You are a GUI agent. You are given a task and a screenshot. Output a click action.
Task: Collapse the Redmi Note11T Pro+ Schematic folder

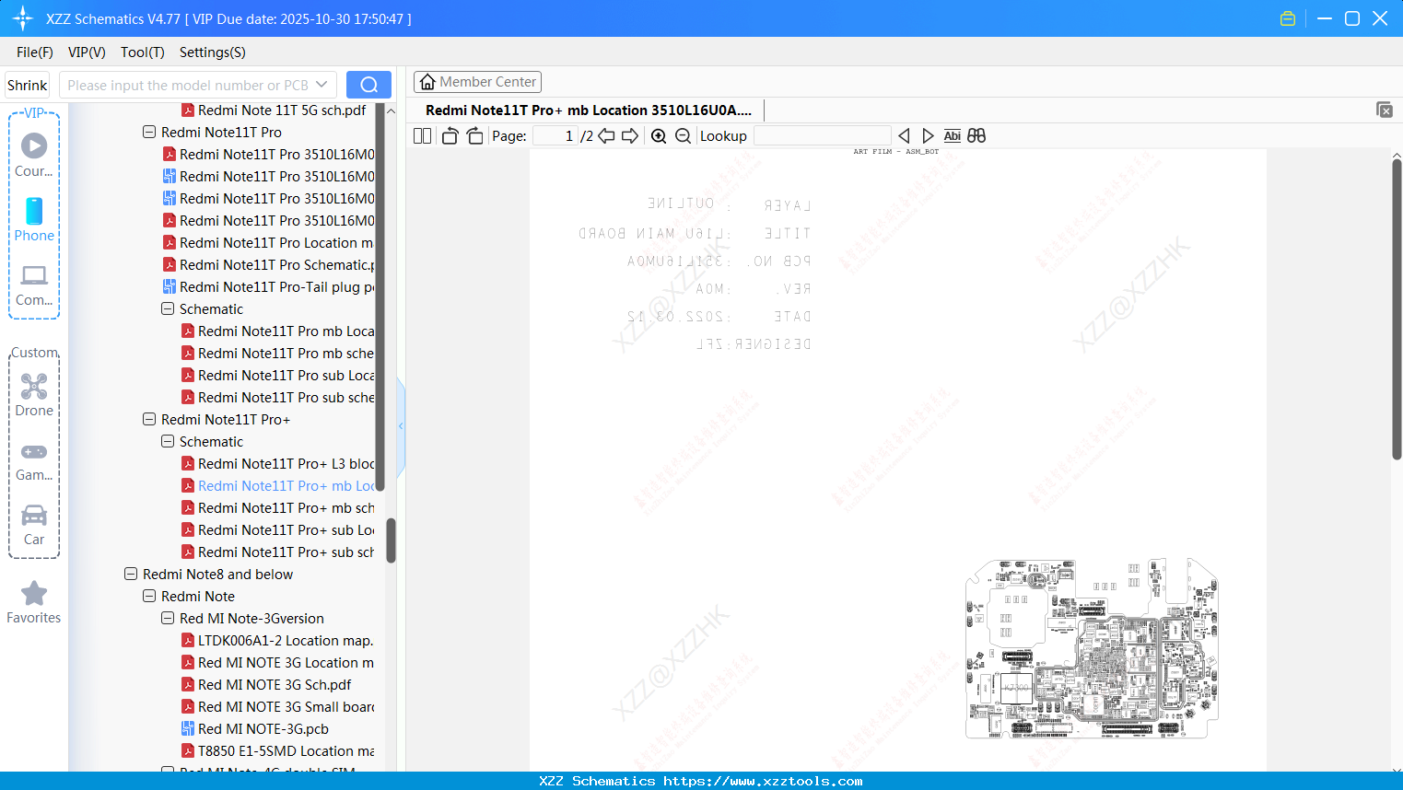167,441
